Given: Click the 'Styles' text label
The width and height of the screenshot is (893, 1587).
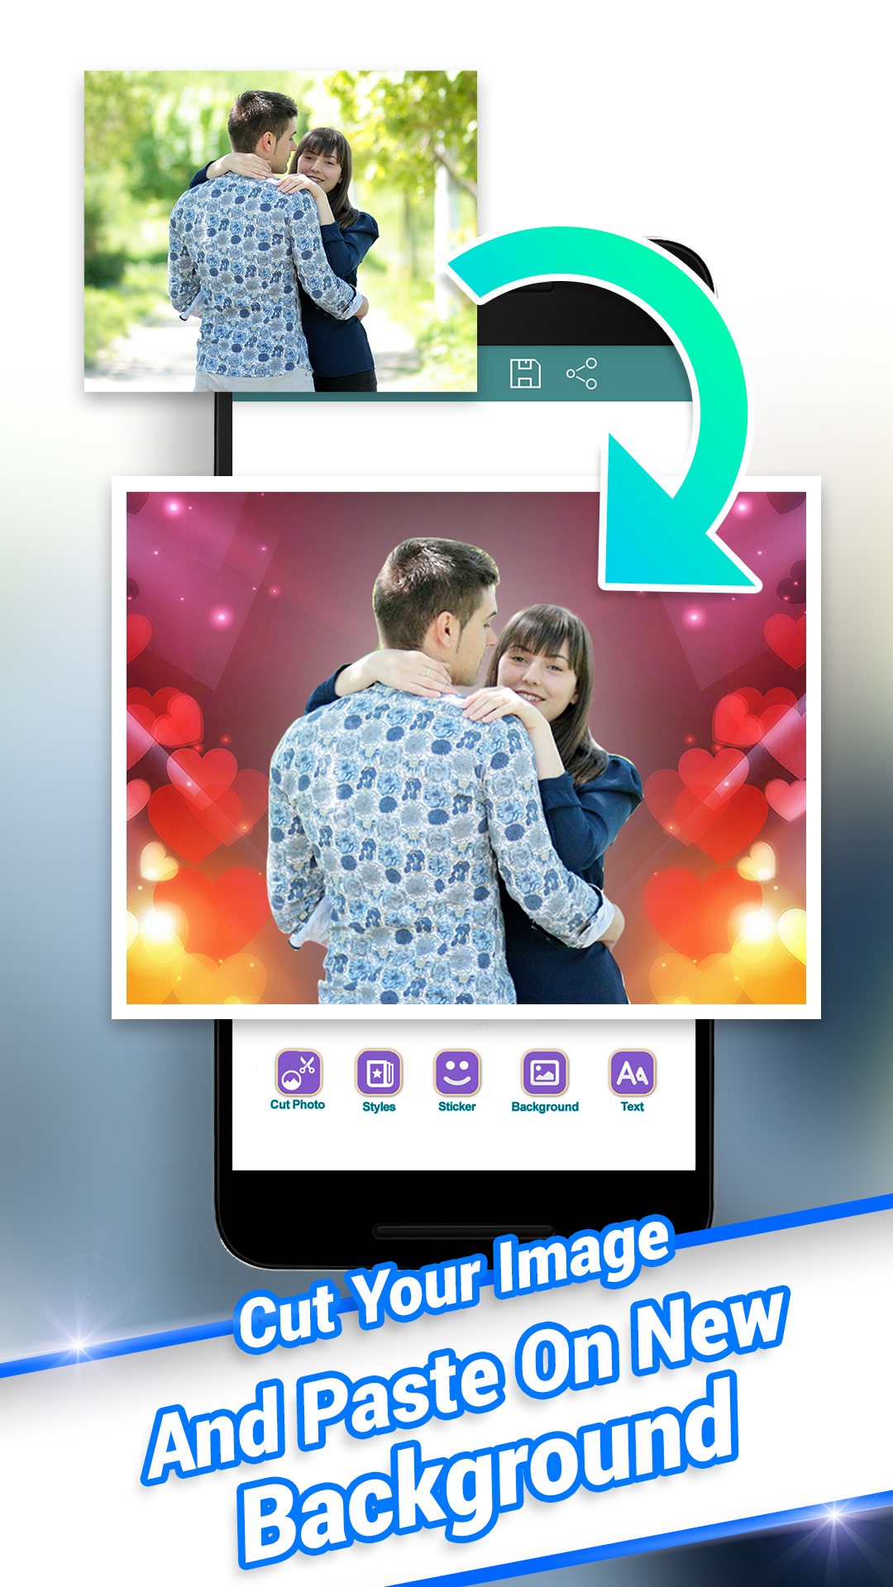Looking at the screenshot, I should (379, 1107).
